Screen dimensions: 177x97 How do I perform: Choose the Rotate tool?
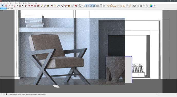pos(35,6)
